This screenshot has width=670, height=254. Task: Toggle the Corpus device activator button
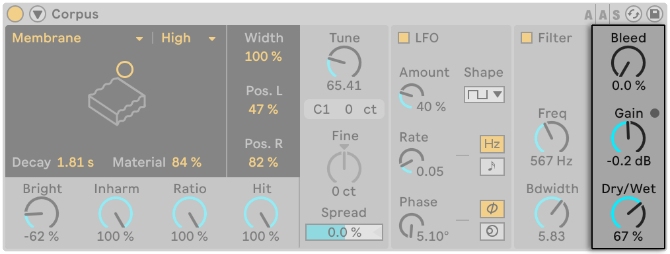point(15,15)
